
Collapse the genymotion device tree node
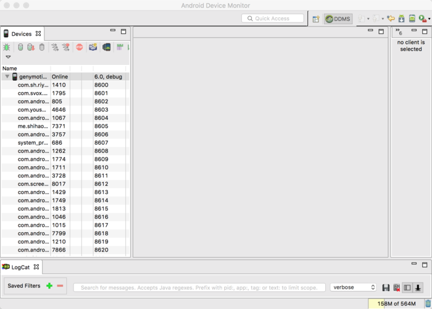coord(7,77)
